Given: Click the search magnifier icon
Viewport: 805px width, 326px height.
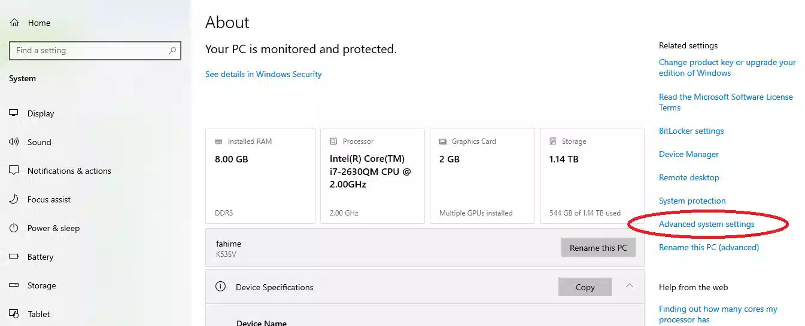Looking at the screenshot, I should click(172, 51).
